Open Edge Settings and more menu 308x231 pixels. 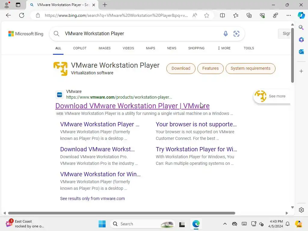(288, 15)
